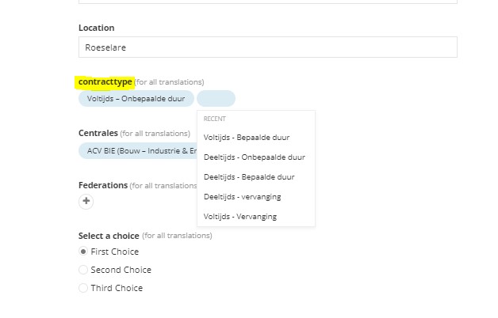Select the Third Choice radio button

[83, 288]
